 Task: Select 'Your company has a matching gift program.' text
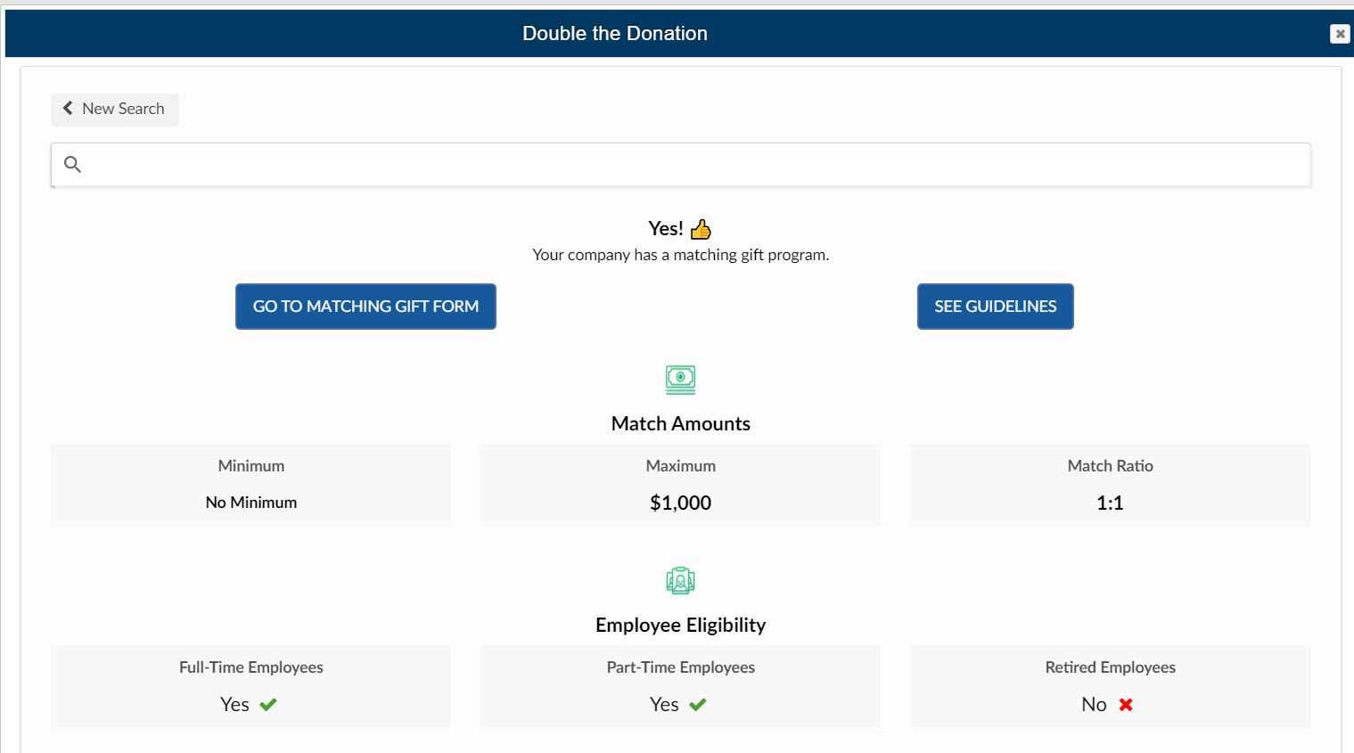(x=681, y=255)
